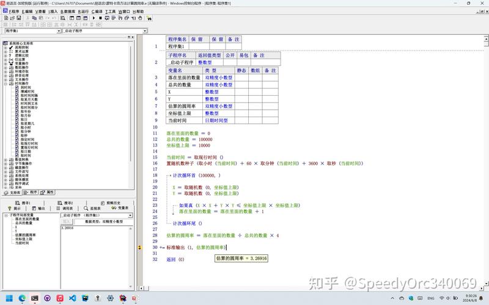Click the third window layout toolbar icon
This screenshot has height=305, width=489.
(85, 18)
